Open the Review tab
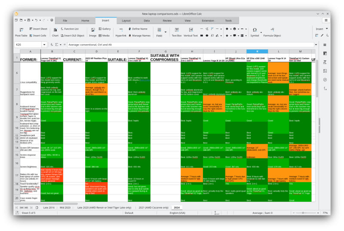Viewport: 344px width, 231px height. (167, 20)
